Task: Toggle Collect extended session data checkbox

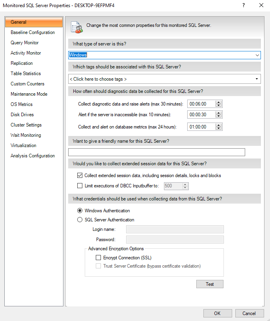Action: point(80,176)
